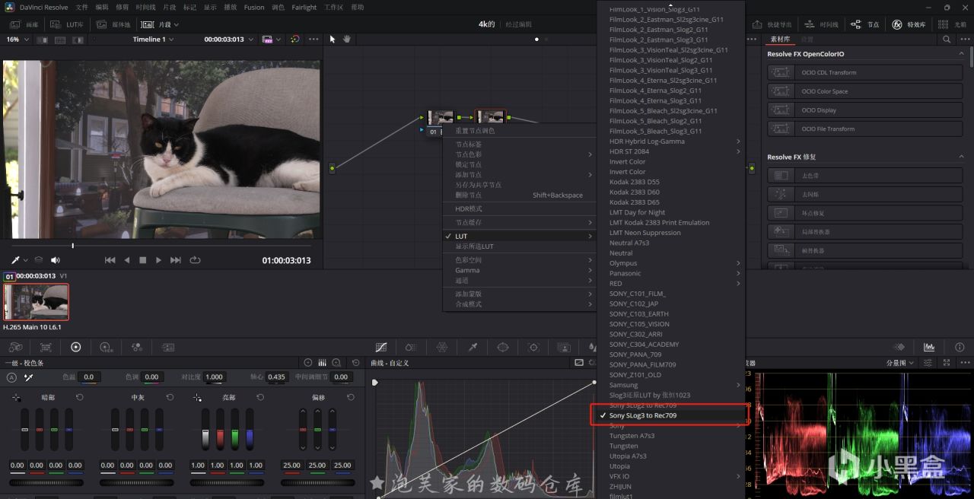Pick white balance with the eyedropper wand
974x499 pixels.
click(29, 377)
